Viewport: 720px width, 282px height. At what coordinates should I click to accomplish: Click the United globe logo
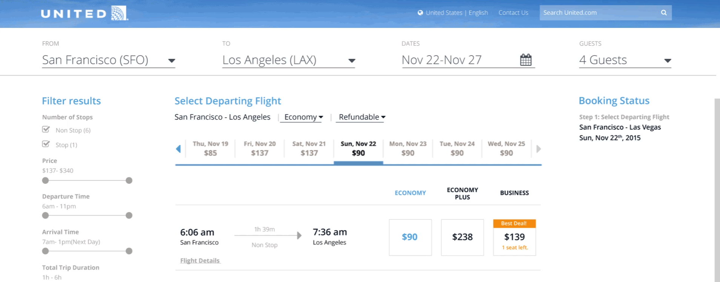(x=119, y=13)
